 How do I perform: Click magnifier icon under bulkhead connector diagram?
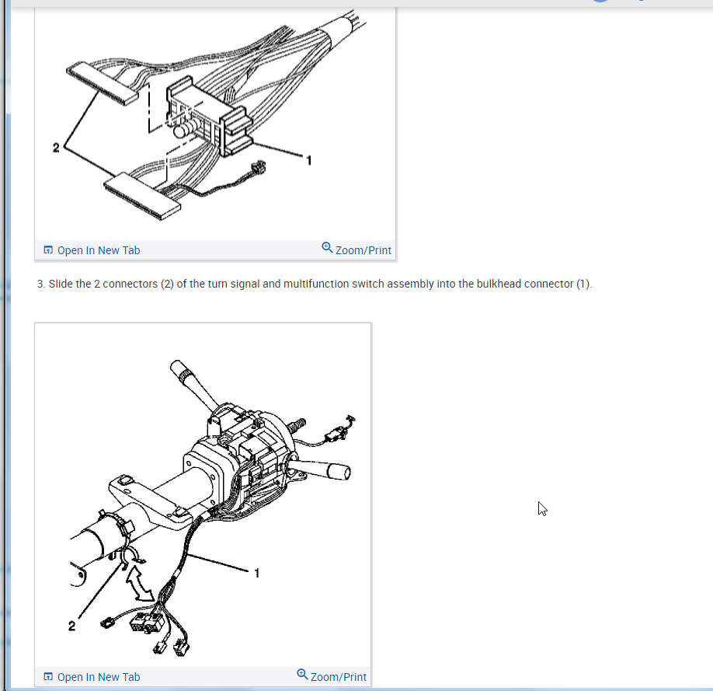coord(328,248)
